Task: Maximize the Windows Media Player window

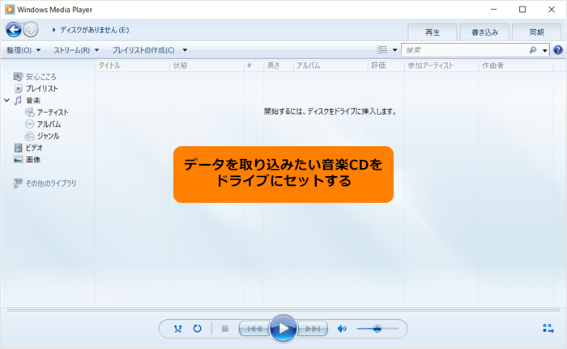Action: click(x=522, y=10)
